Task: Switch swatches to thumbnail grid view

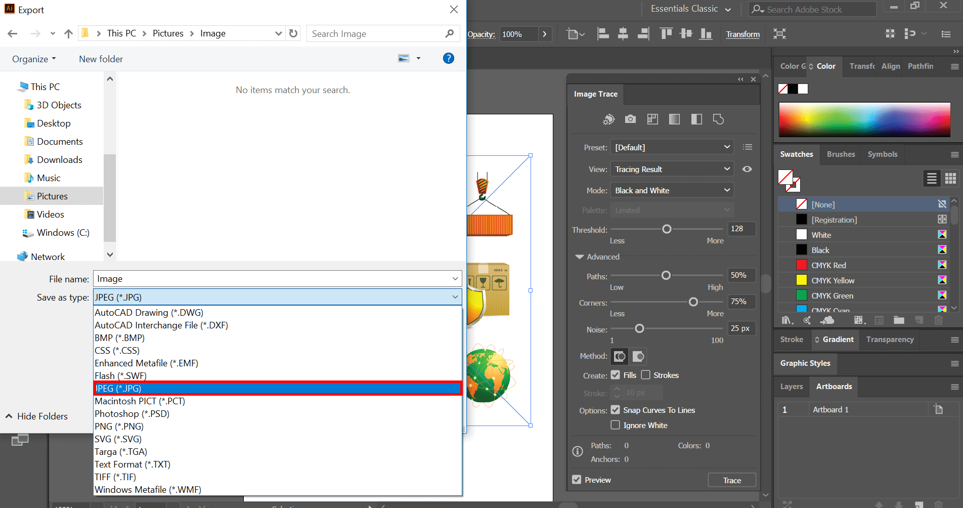Action: coord(950,178)
